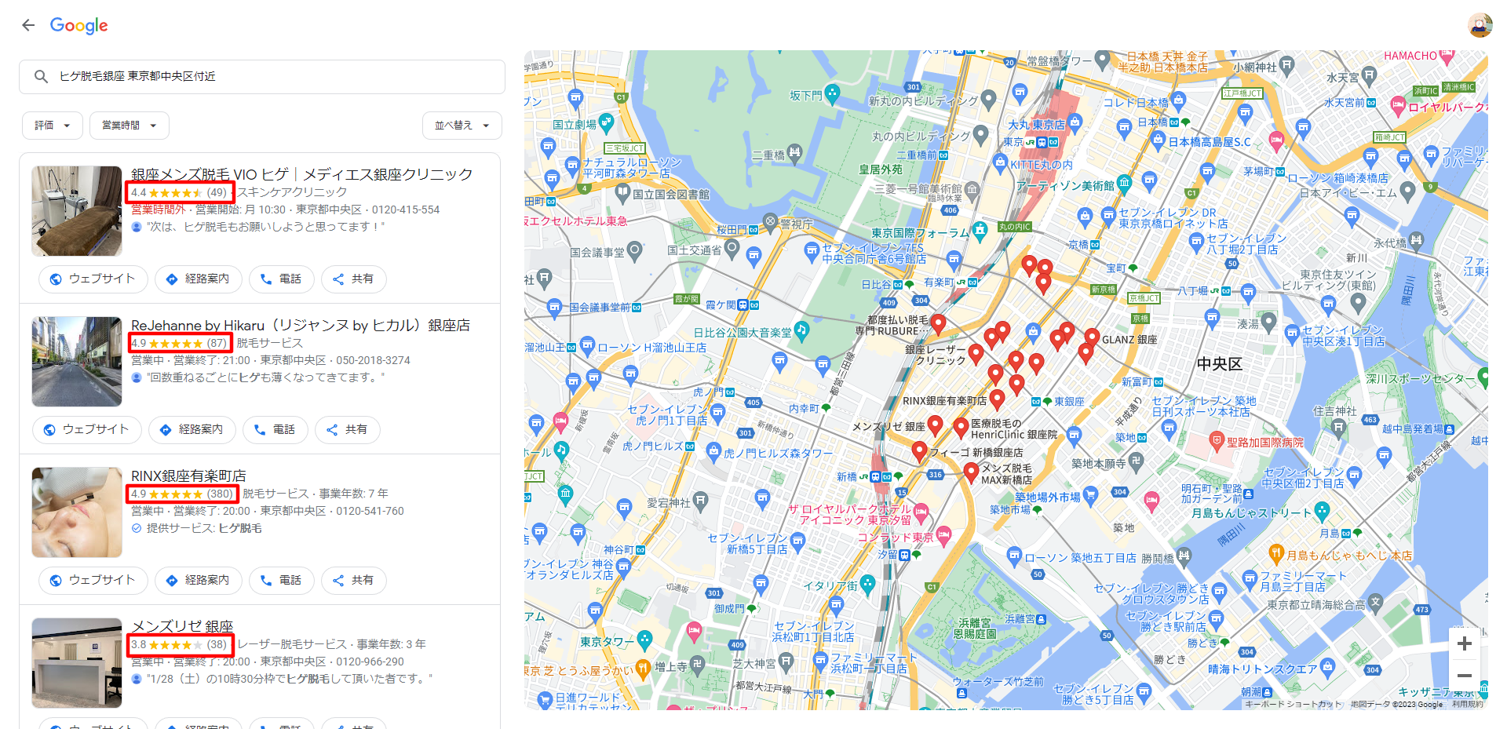This screenshot has width=1507, height=729.
Task: Select the RINX銀座有楽町店 red map pin
Action: coord(997,400)
